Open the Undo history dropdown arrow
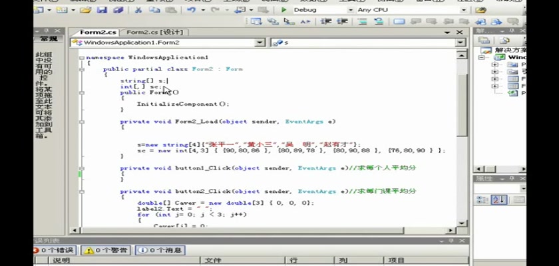Viewport: 559px width, 266px height. pyautogui.click(x=203, y=10)
